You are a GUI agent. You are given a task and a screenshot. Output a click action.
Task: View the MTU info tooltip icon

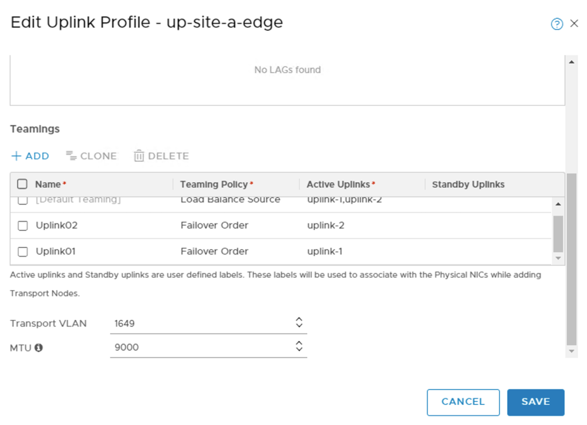tap(38, 348)
